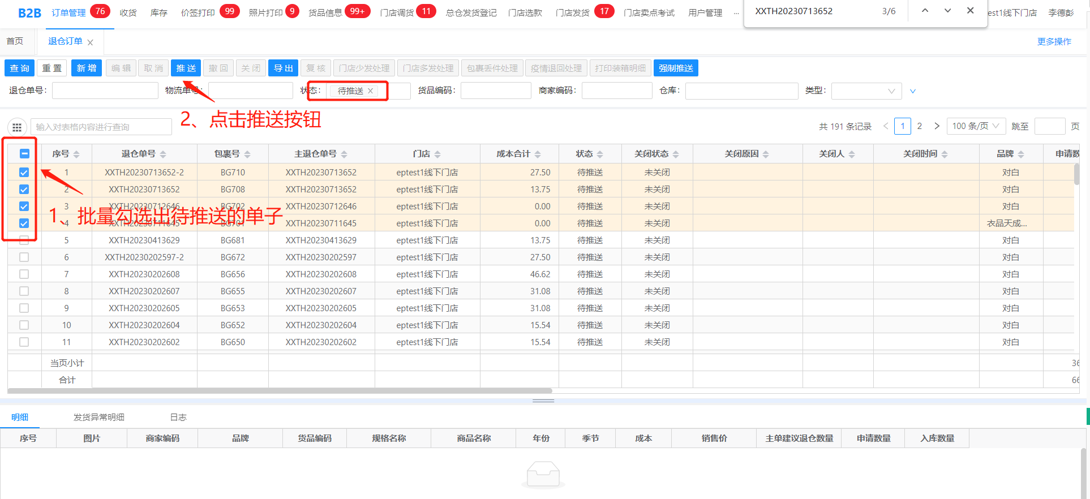Image resolution: width=1090 pixels, height=499 pixels.
Task: Open the 类型 dropdown
Action: 866,91
